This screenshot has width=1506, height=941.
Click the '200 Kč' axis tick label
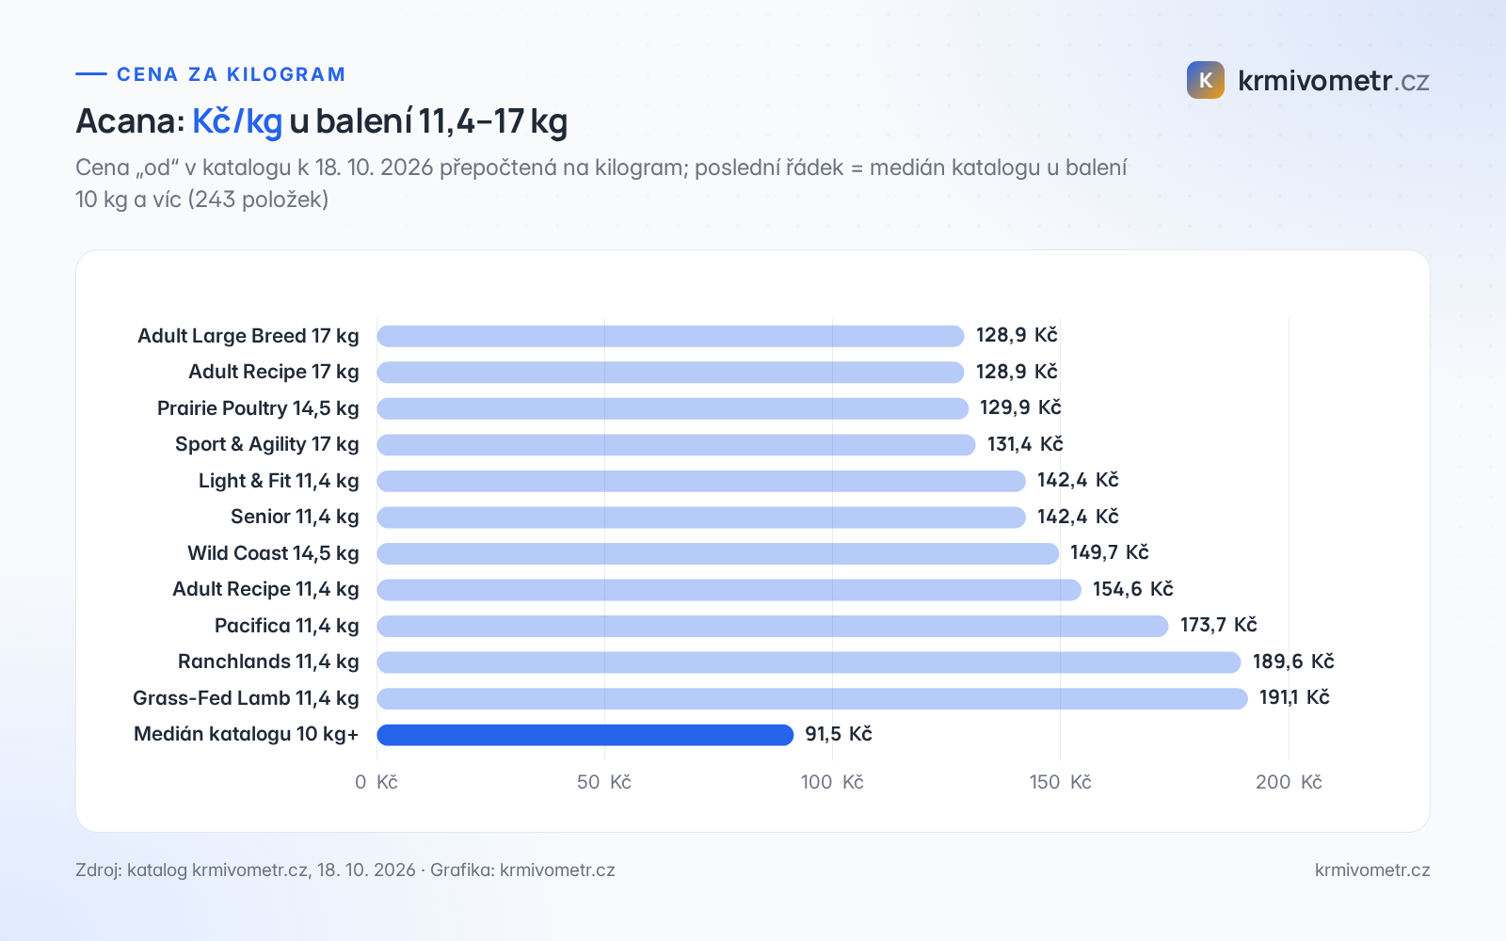pos(1289,782)
